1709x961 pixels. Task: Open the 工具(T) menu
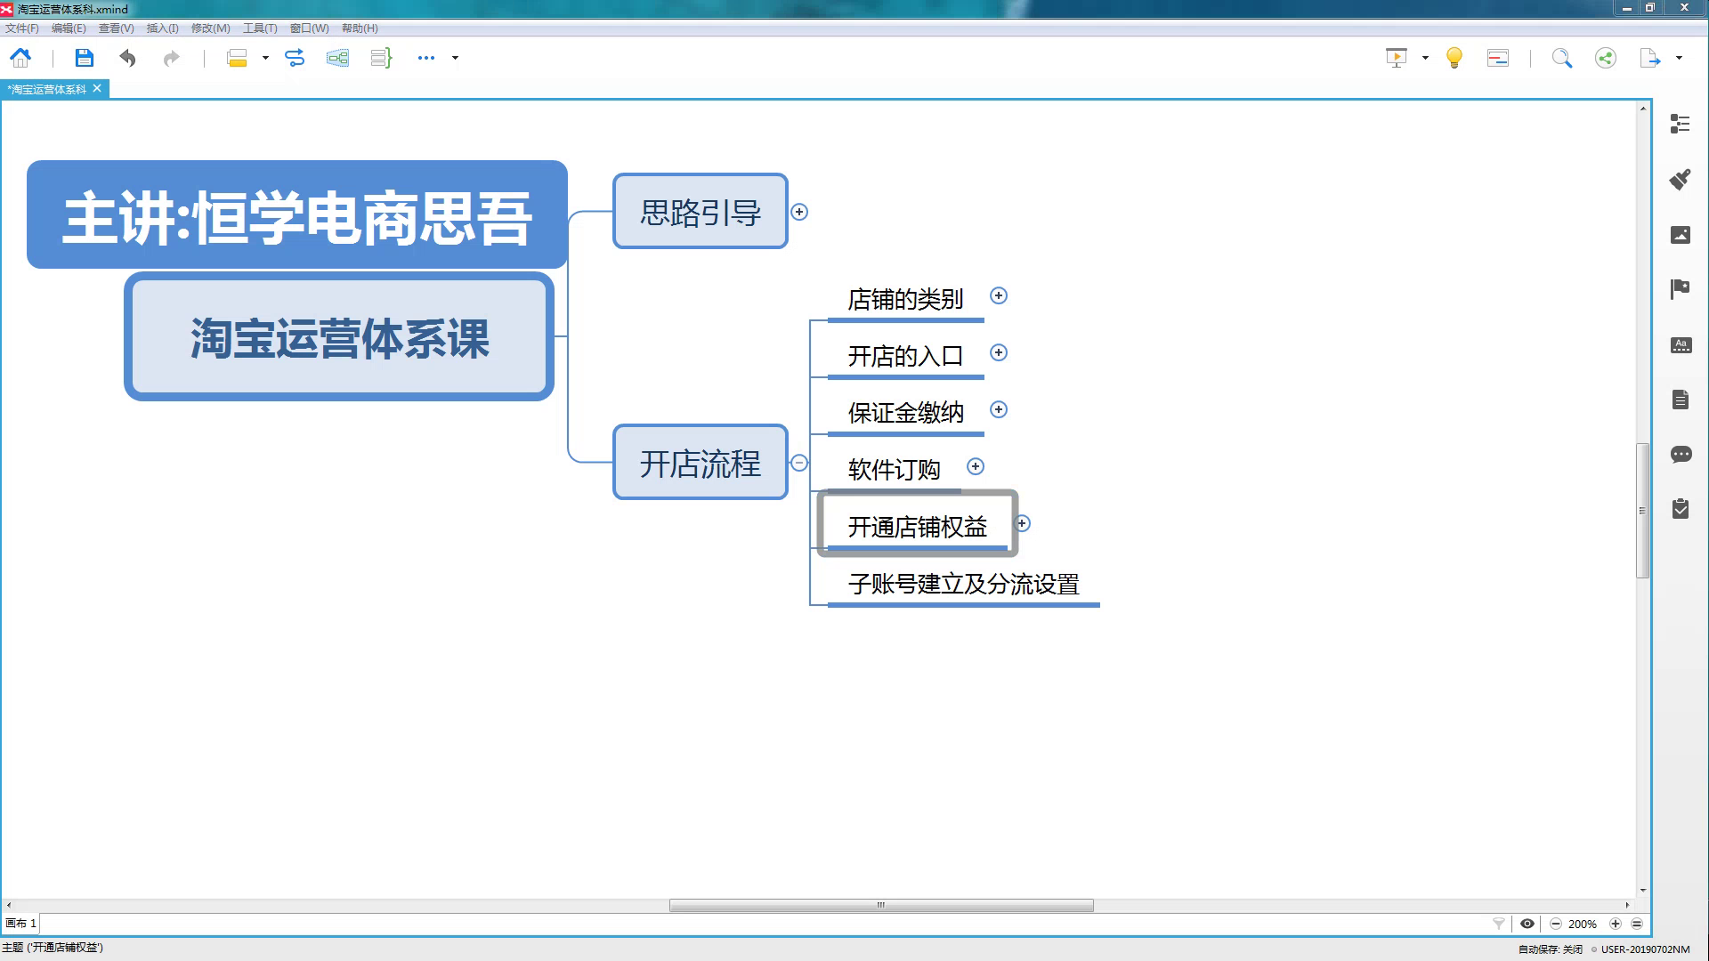(x=260, y=28)
